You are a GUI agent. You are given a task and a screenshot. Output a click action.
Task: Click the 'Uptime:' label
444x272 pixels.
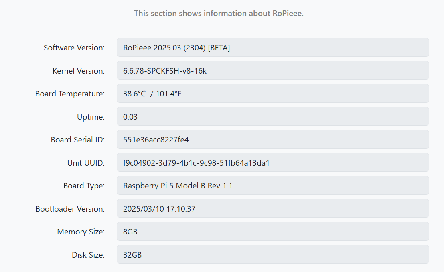pos(91,117)
